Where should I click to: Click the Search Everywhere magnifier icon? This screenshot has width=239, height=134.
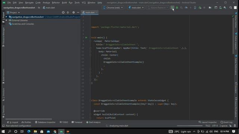click(231, 7)
